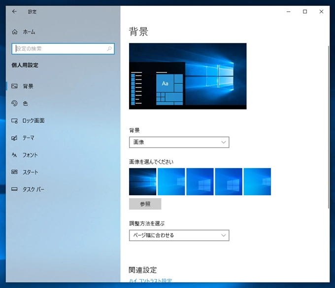
Task: Click the large 背景 page title
Action: (138, 32)
